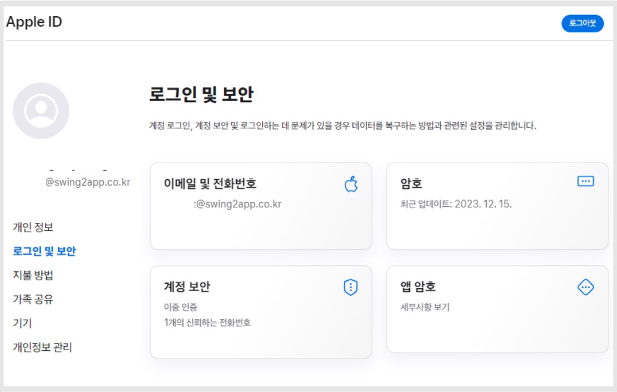
Task: Click the description paragraph under the heading
Action: 343,125
